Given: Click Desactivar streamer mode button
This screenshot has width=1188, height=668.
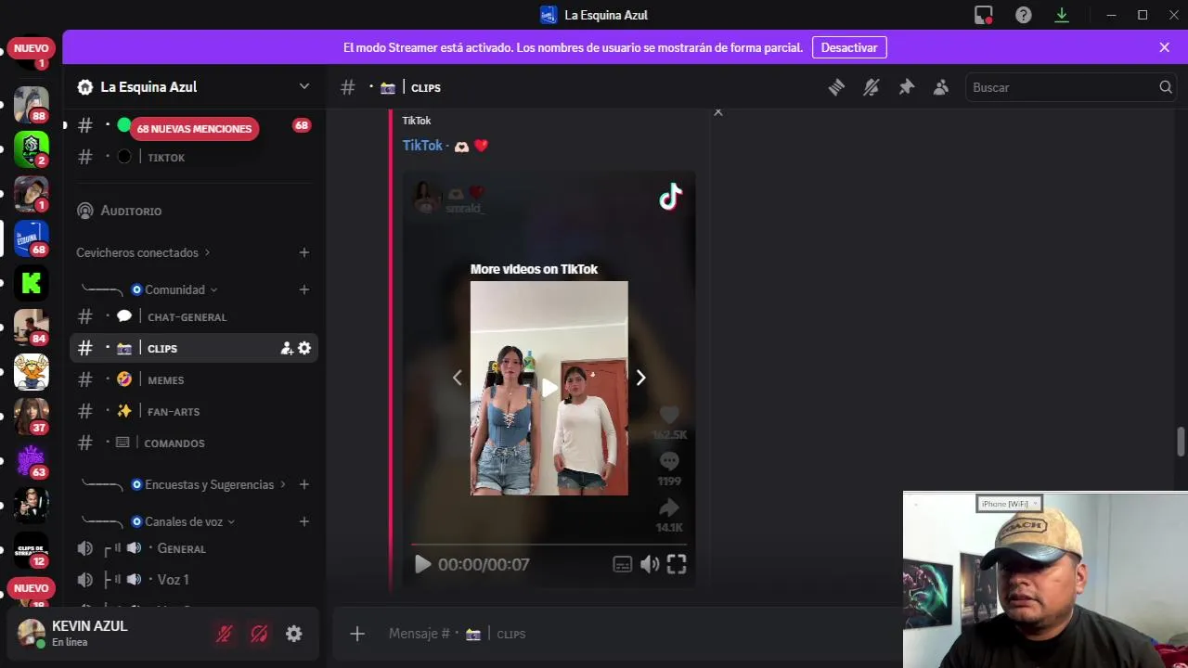Looking at the screenshot, I should point(849,47).
